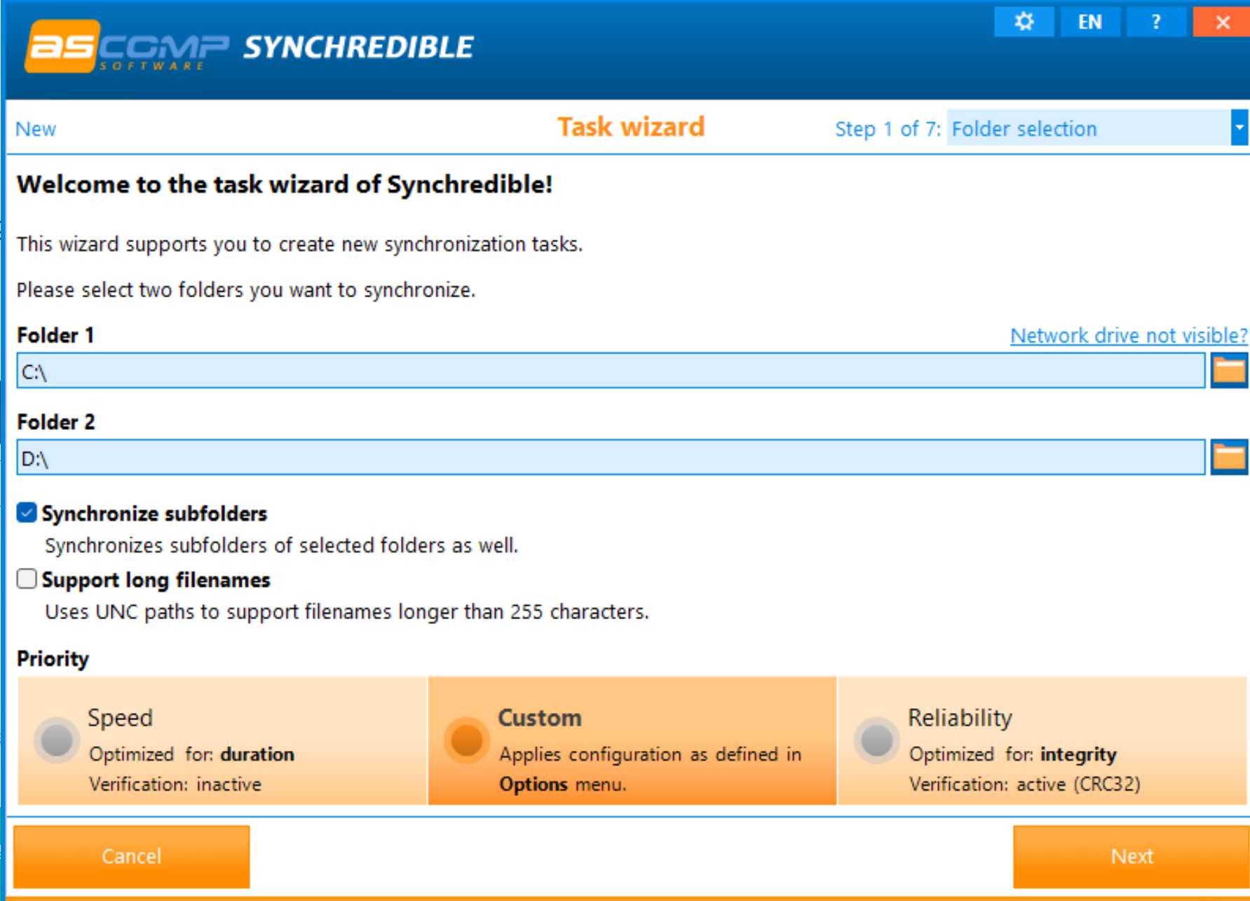Click the New task label
The height and width of the screenshot is (901, 1250).
[36, 129]
